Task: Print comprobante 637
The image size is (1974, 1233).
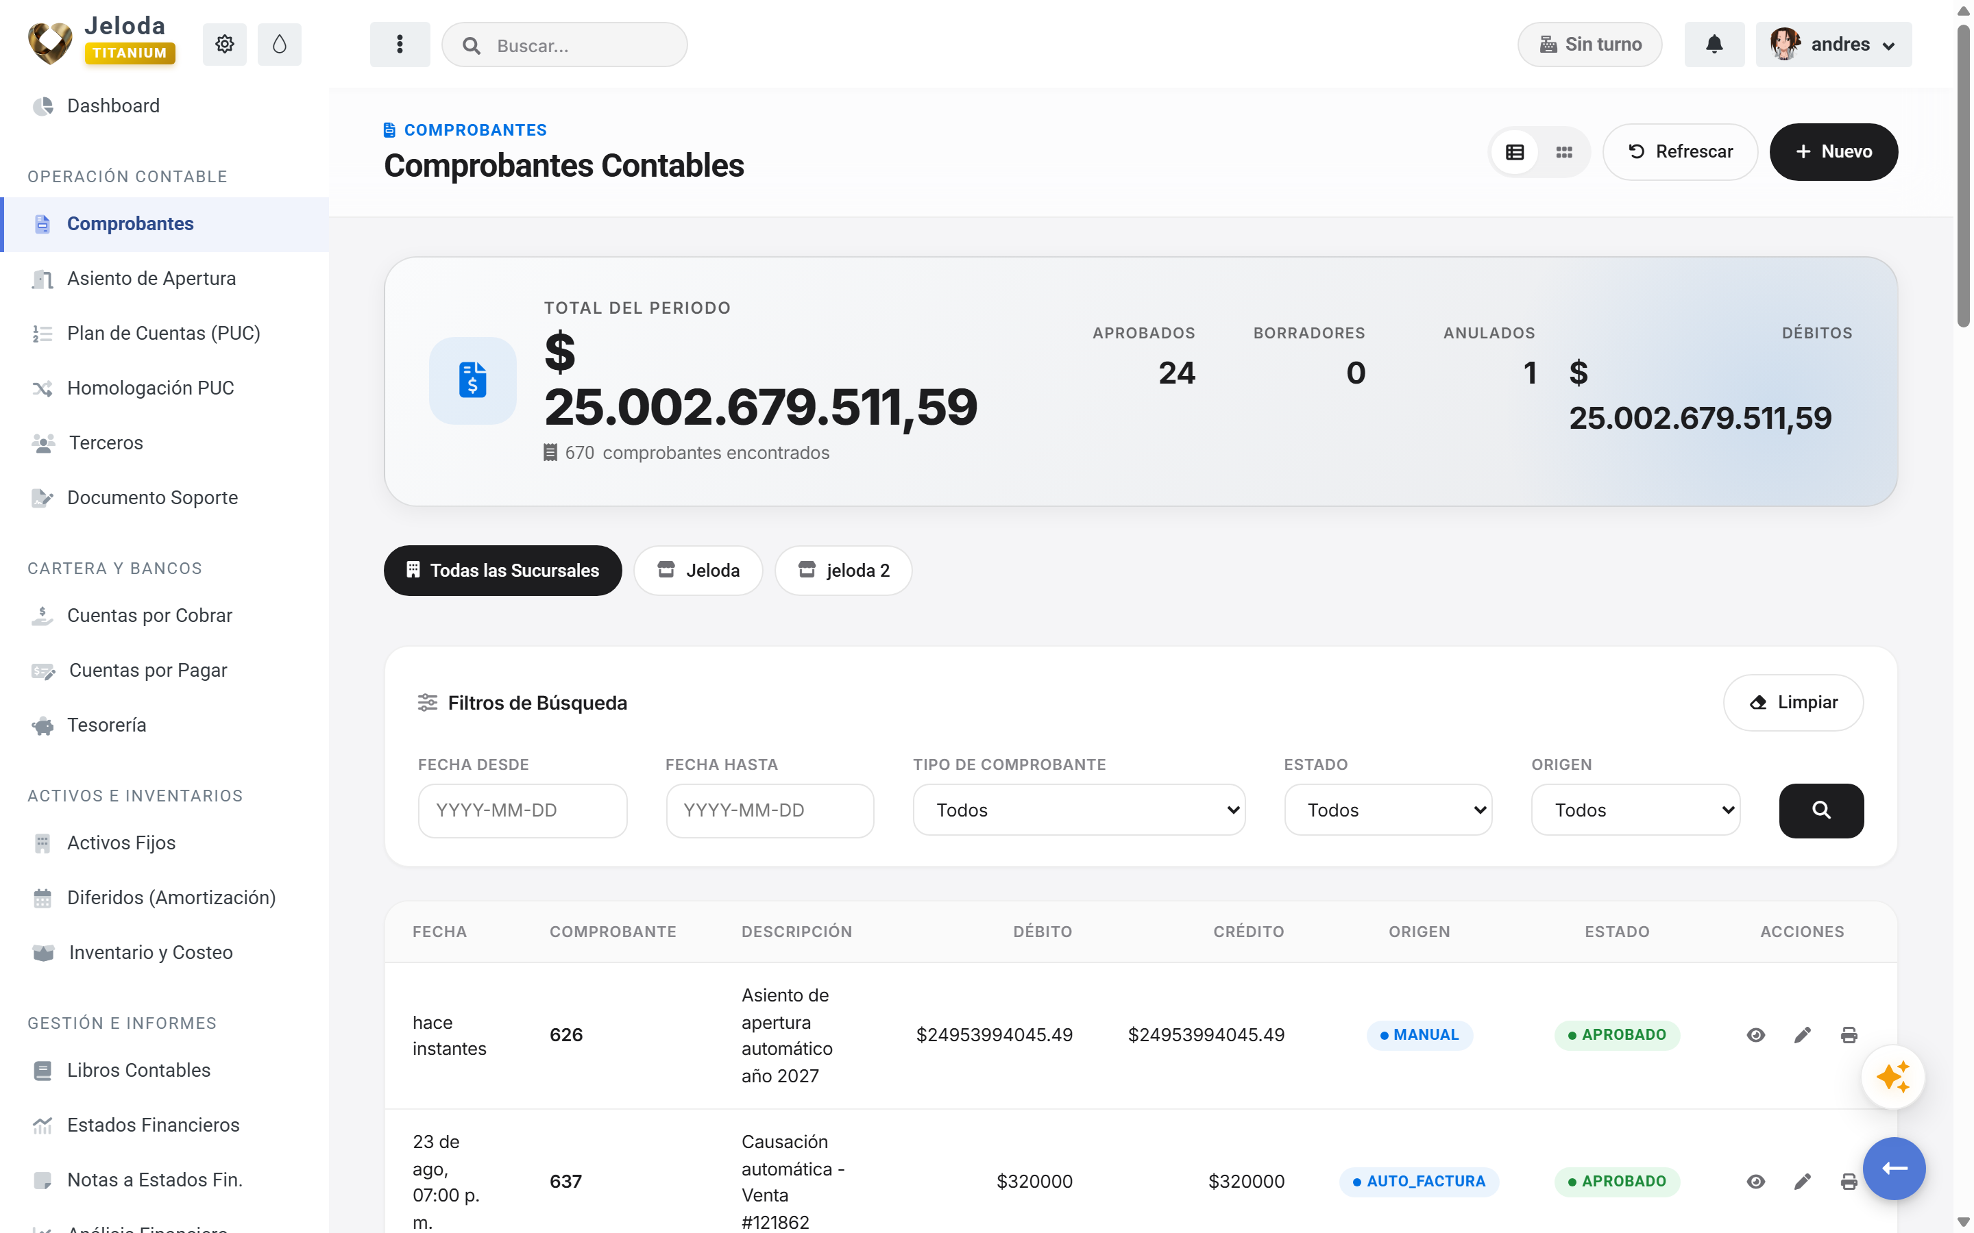Action: pos(1849,1182)
